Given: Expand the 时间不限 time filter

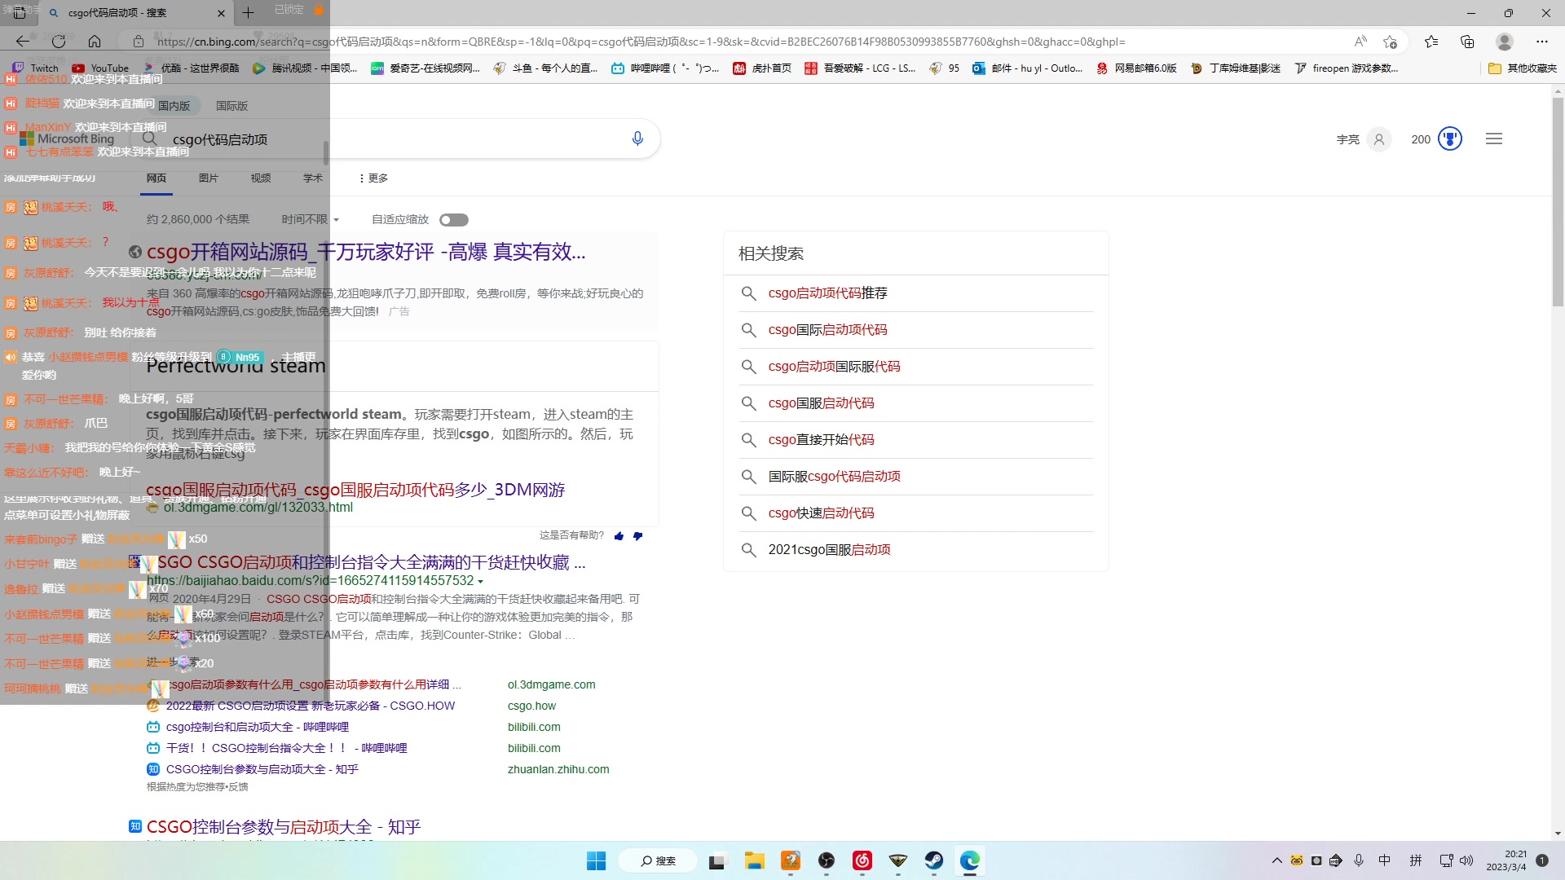Looking at the screenshot, I should (x=311, y=220).
